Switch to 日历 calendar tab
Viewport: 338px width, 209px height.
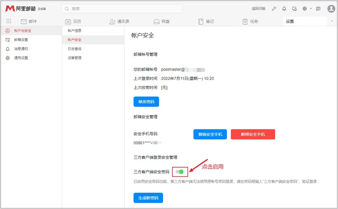[73, 21]
